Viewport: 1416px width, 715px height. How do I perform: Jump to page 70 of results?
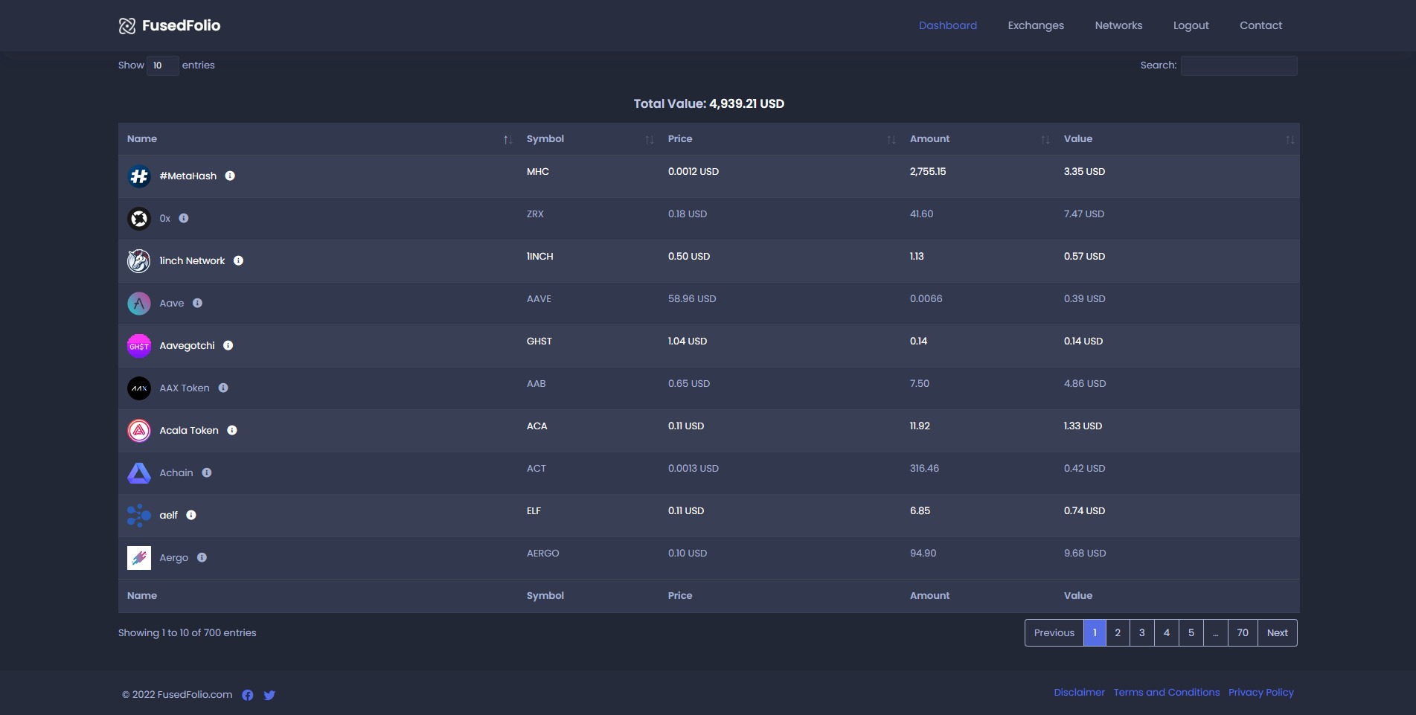[1243, 632]
